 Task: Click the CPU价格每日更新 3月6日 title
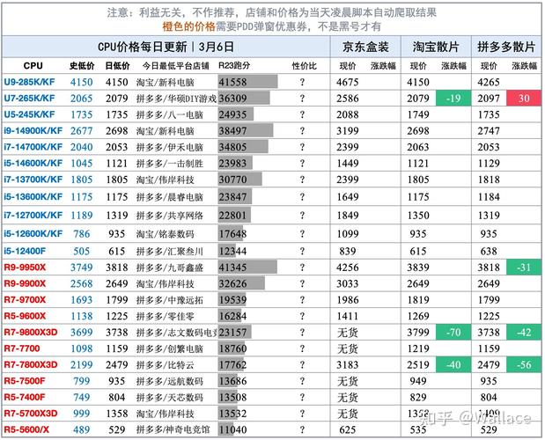166,47
